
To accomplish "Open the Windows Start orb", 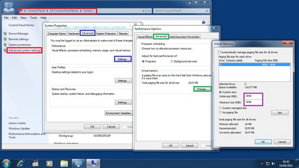I will pos(6,163).
